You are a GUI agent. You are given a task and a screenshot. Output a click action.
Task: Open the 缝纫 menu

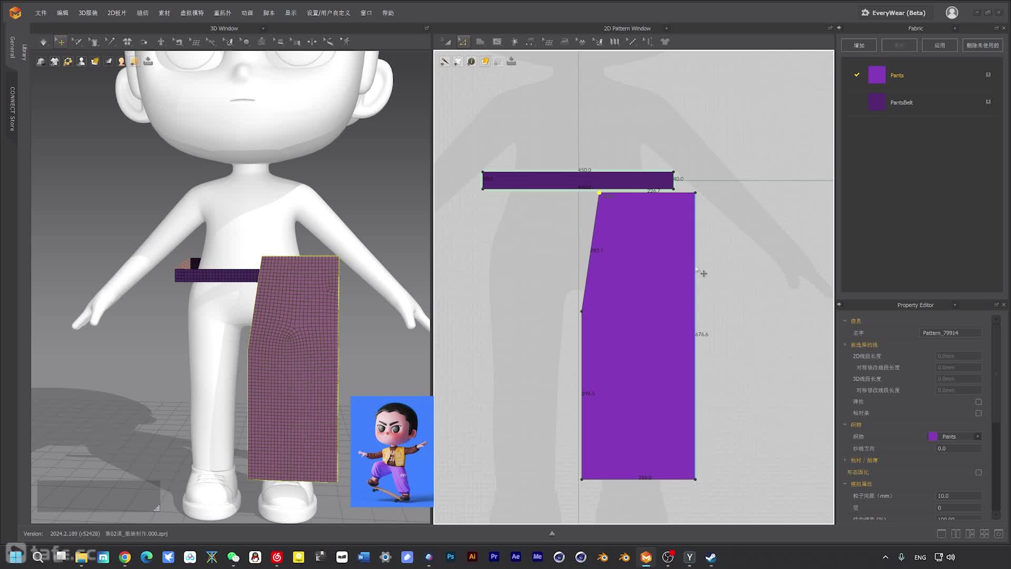click(143, 13)
